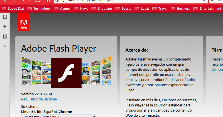Viewport: 223px width, 117px height.
Task: Bookmark this page via address bar icon
Action: pos(204,1)
